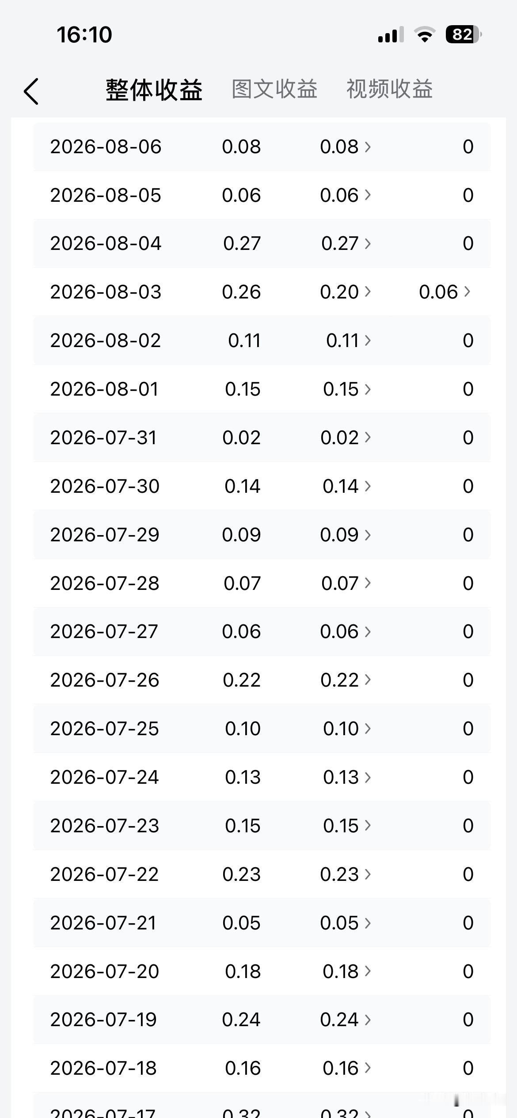
Task: Switch to the 视频收益 tab
Action: 389,89
